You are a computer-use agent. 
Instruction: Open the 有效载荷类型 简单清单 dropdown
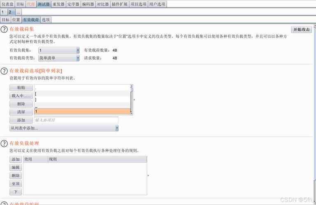59,58
